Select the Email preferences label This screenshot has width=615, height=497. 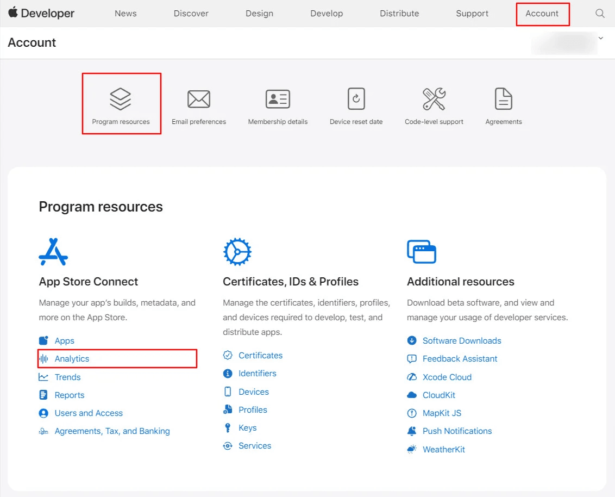[x=199, y=122]
